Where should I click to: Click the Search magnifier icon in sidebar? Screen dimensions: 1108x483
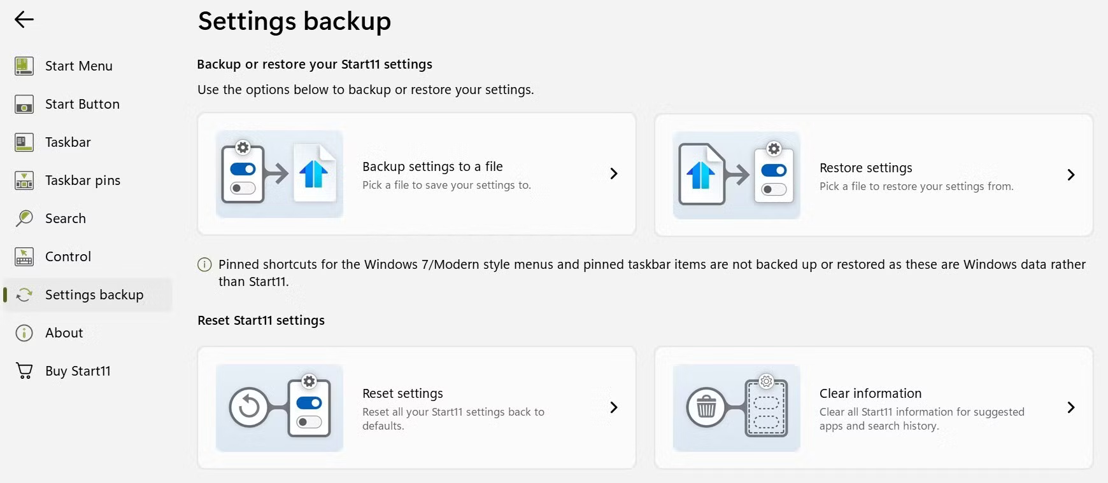click(x=23, y=218)
